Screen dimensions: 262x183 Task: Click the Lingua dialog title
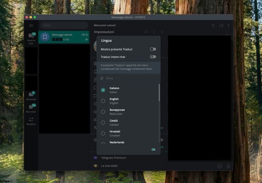point(106,40)
